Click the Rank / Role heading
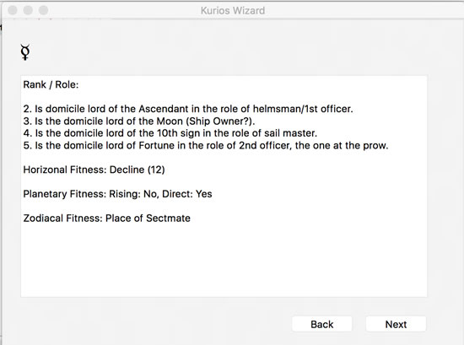 [x=51, y=84]
